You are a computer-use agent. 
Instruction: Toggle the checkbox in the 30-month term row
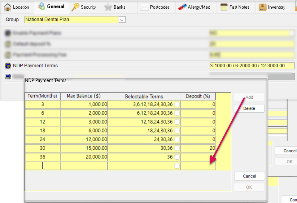point(177,148)
